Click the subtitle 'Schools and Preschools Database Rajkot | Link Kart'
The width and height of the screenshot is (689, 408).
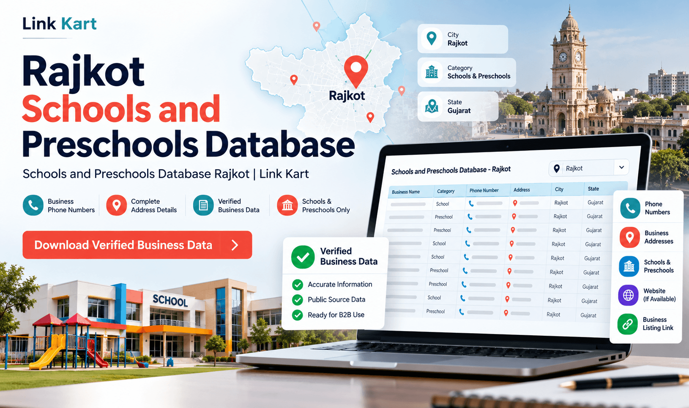point(166,174)
